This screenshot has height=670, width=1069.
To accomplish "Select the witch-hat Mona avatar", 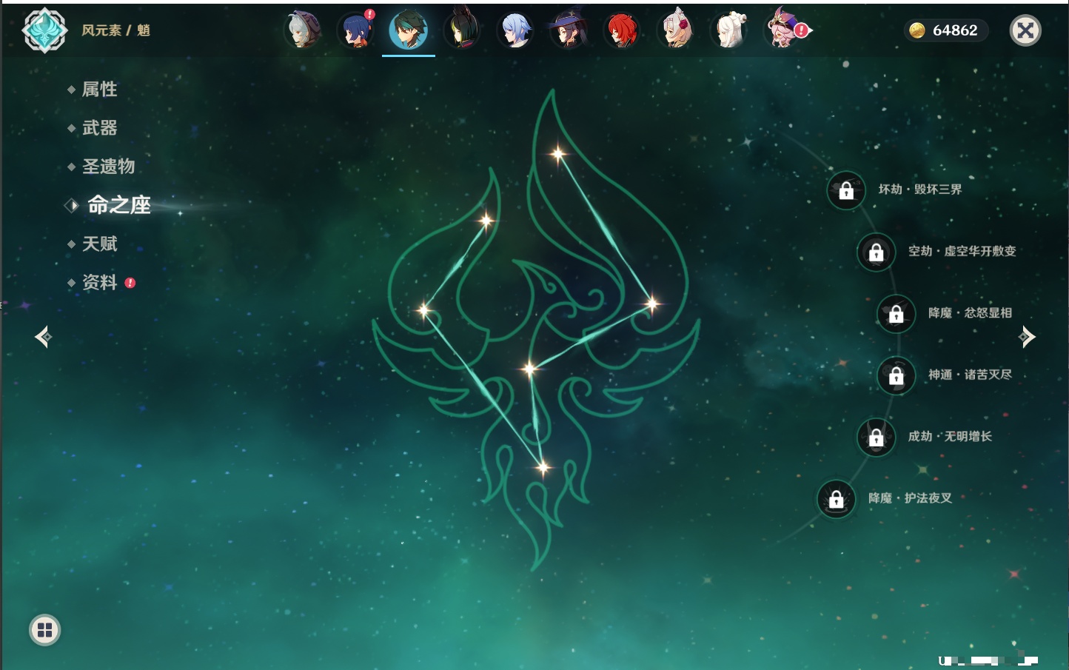I will point(569,30).
